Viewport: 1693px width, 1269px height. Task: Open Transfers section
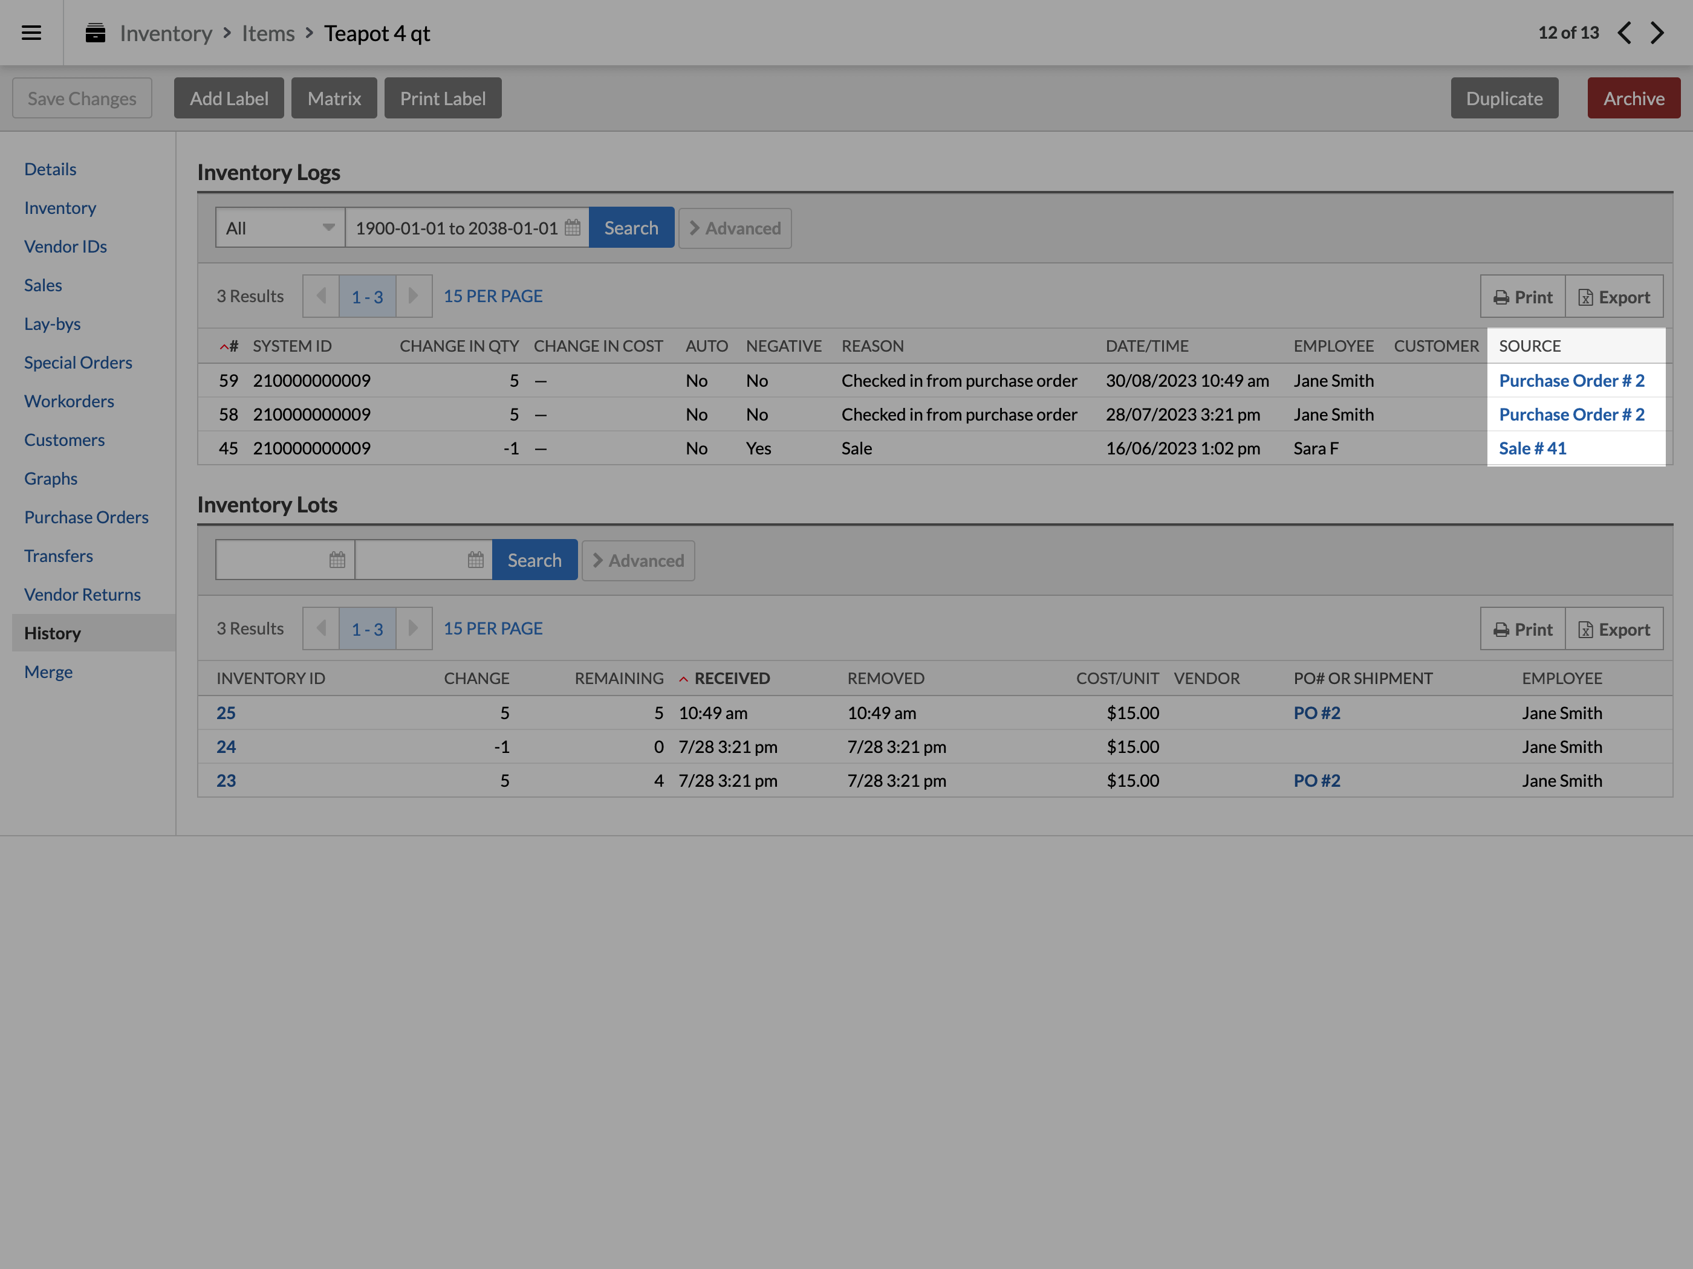pyautogui.click(x=58, y=556)
